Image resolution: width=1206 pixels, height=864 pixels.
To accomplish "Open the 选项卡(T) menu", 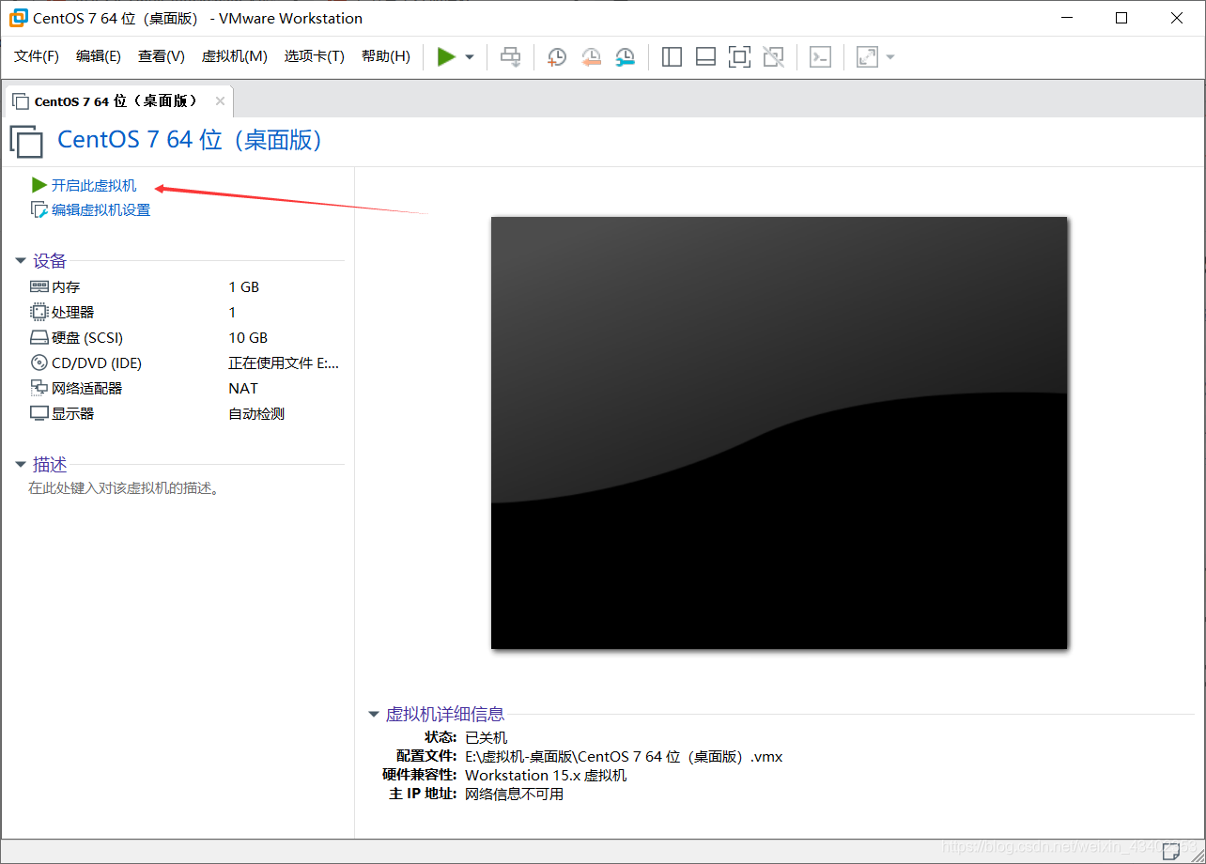I will click(315, 56).
